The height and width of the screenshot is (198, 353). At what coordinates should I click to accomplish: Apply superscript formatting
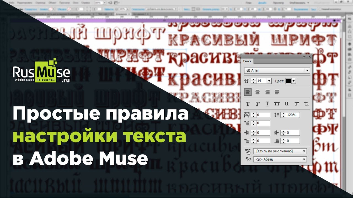[x=297, y=104]
